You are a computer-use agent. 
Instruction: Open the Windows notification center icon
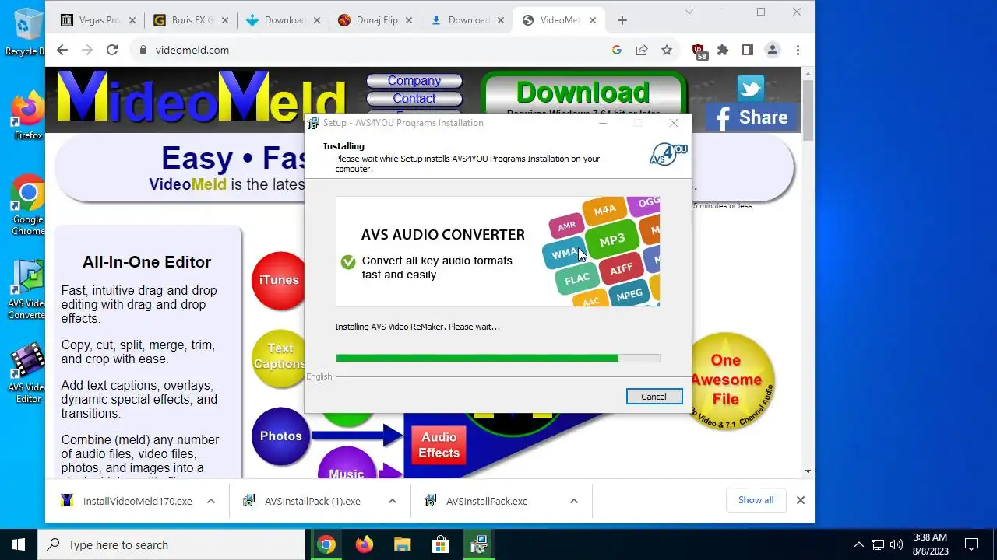point(971,544)
